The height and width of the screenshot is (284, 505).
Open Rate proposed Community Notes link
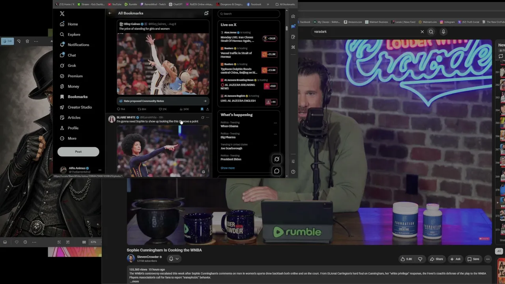click(163, 101)
